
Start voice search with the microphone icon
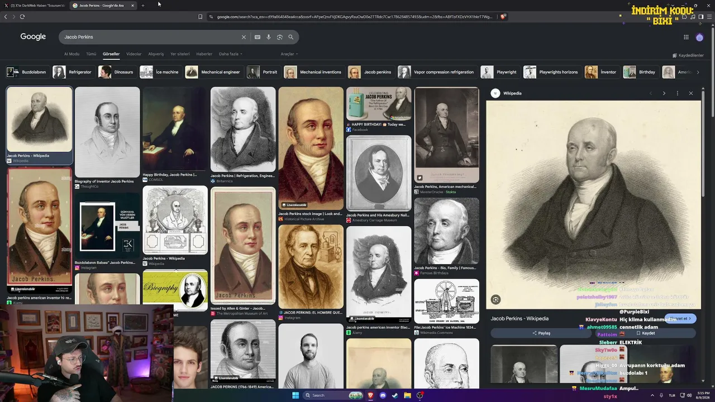(269, 37)
